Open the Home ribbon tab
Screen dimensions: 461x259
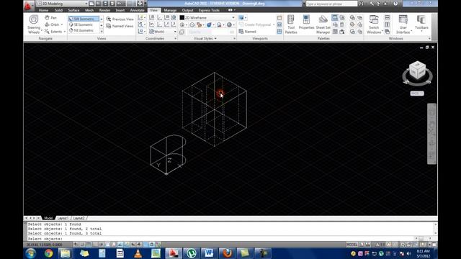point(43,10)
